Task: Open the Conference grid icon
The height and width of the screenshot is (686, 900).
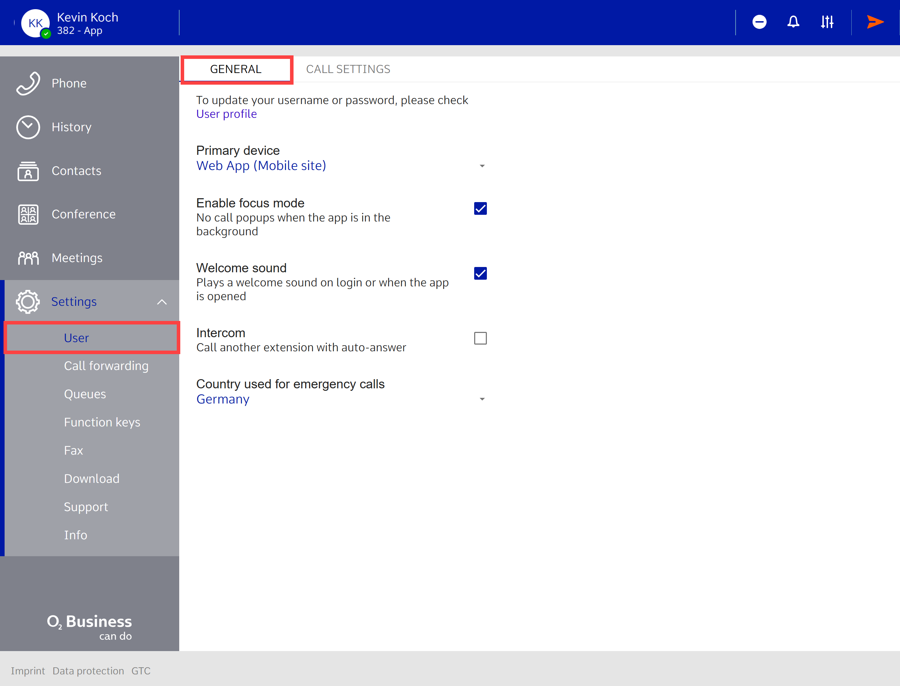Action: click(x=28, y=214)
